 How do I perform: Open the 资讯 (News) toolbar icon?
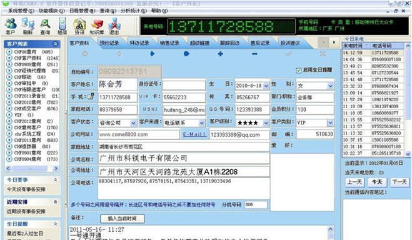click(79, 26)
